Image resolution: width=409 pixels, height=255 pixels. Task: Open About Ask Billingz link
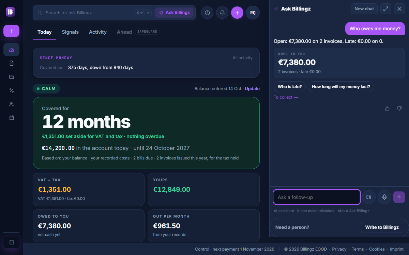pos(353,211)
